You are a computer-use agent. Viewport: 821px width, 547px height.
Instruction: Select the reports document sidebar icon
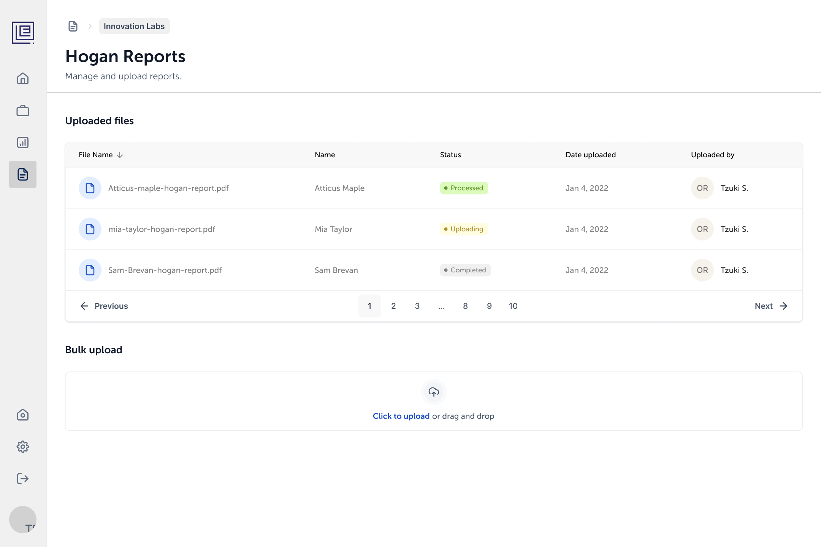pyautogui.click(x=23, y=174)
